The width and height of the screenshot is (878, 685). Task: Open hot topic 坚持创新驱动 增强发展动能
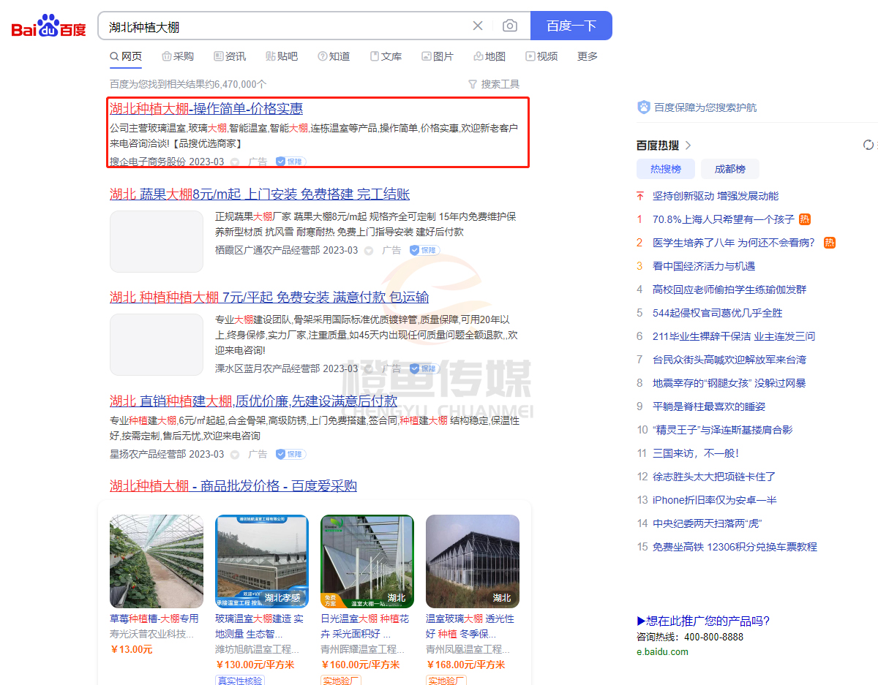click(716, 196)
